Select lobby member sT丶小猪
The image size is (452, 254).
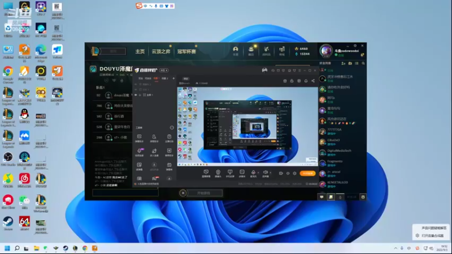(113, 137)
